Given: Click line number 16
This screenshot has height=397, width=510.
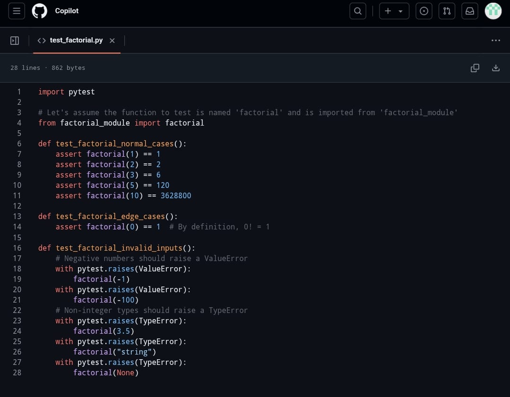Looking at the screenshot, I should coord(17,248).
